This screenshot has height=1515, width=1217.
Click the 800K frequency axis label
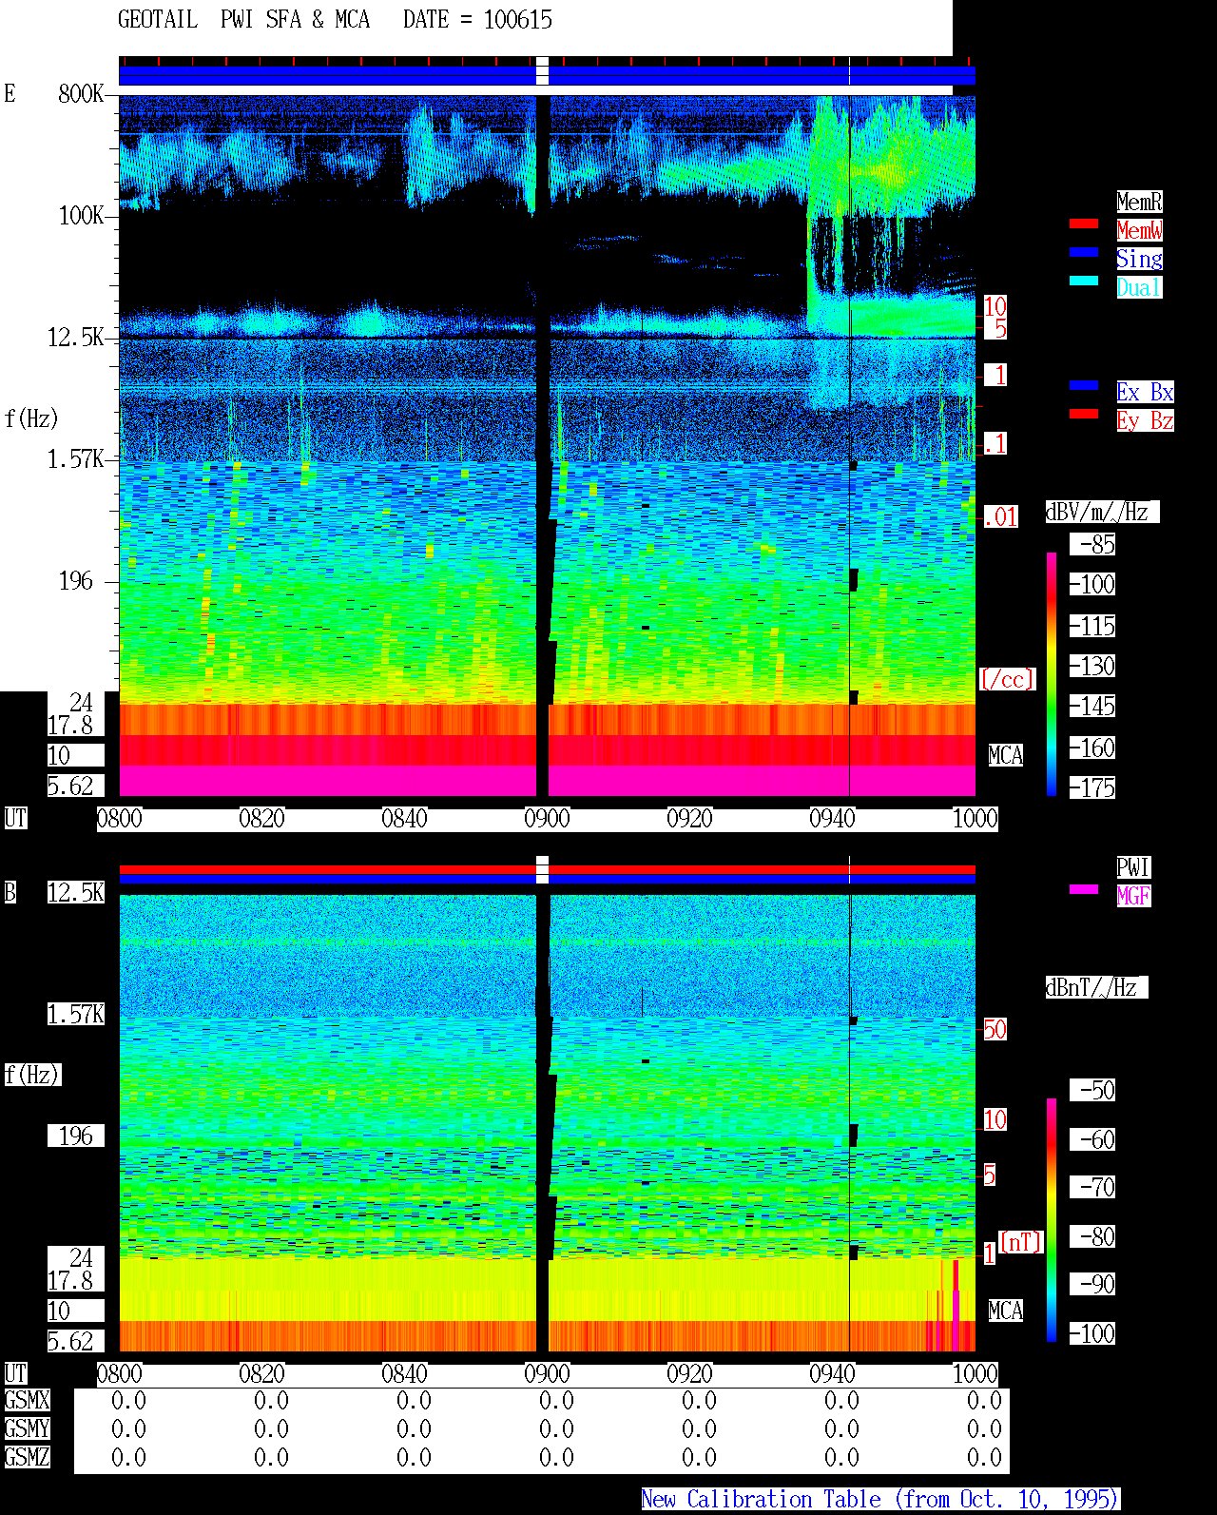(x=81, y=93)
